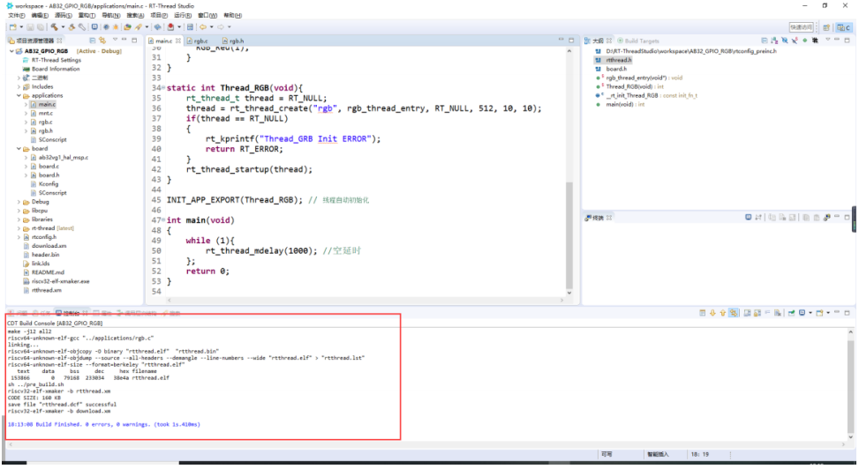Select riscv32-elf-xmaker.exe file

pos(60,280)
